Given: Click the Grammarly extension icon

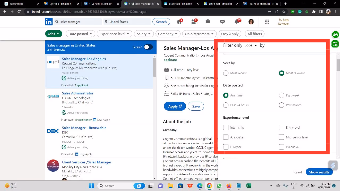Looking at the screenshot, I should pyautogui.click(x=300, y=12).
